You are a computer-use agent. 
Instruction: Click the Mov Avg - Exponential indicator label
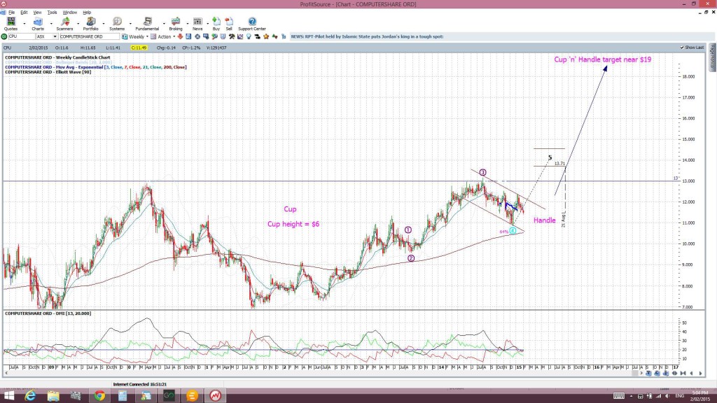[95, 67]
